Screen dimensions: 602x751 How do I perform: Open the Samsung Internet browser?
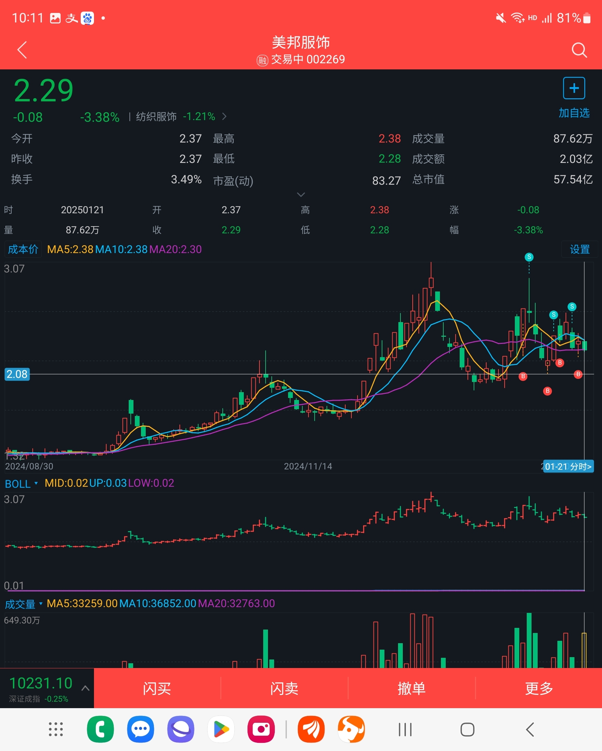tap(181, 729)
